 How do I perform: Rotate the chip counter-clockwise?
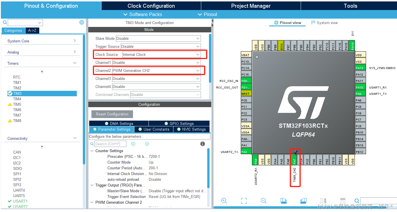[x=303, y=201]
